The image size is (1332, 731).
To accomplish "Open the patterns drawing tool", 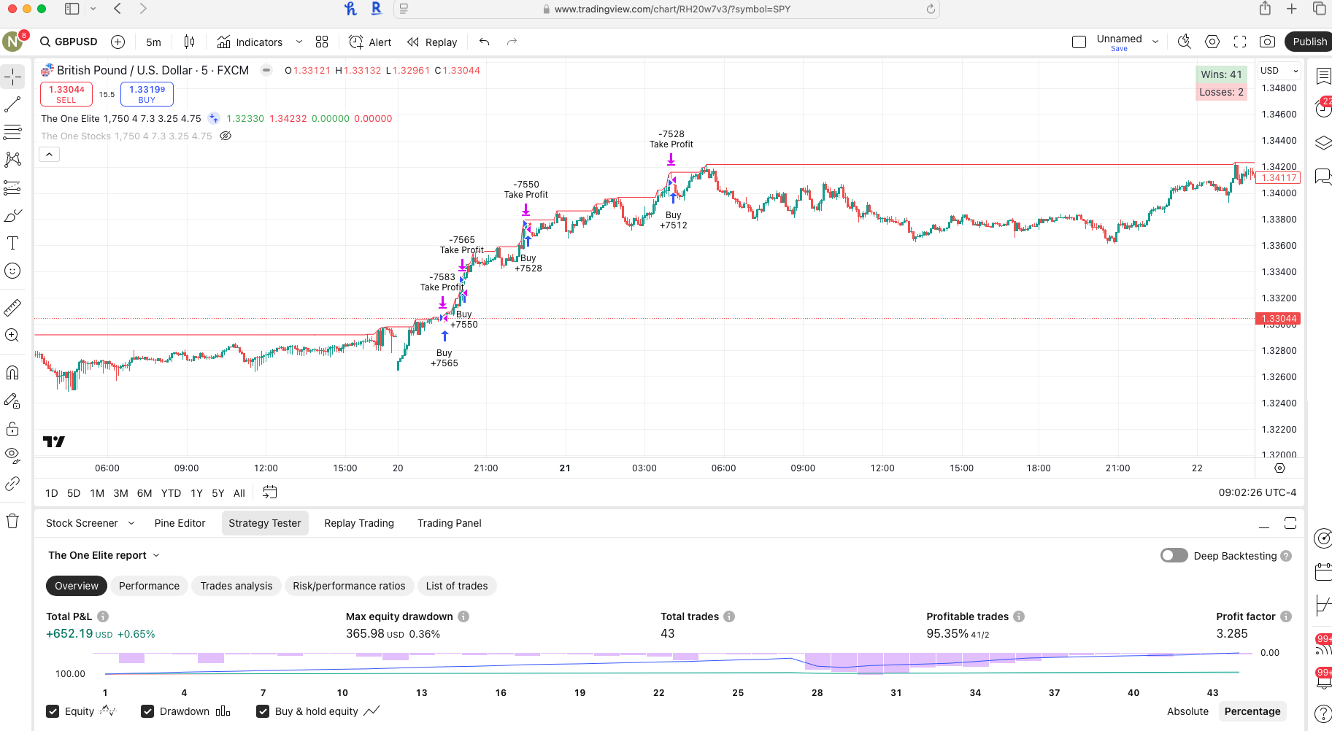I will tap(12, 160).
